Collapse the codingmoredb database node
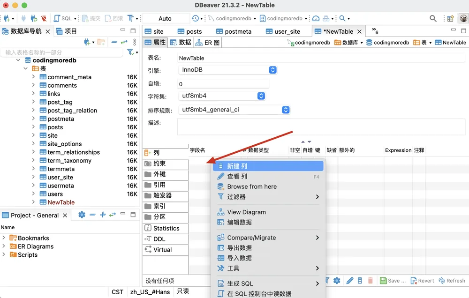The height and width of the screenshot is (298, 469). pos(18,60)
